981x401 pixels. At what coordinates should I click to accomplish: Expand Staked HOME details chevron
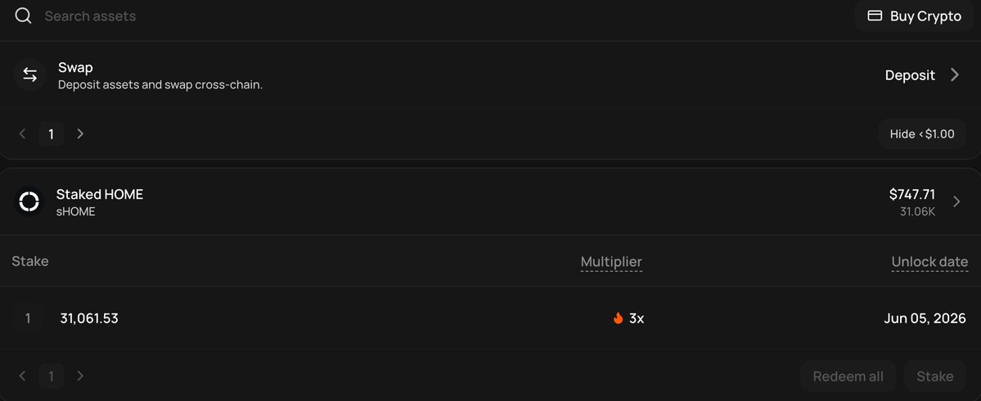coord(956,201)
